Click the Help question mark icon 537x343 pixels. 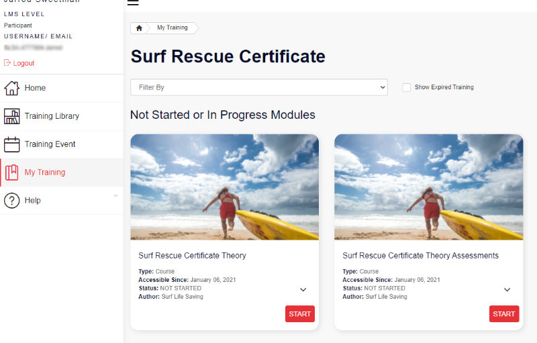(x=11, y=201)
